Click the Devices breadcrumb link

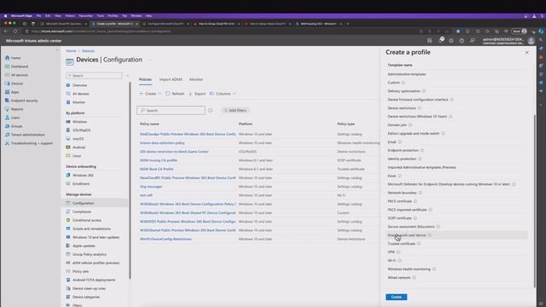point(88,51)
